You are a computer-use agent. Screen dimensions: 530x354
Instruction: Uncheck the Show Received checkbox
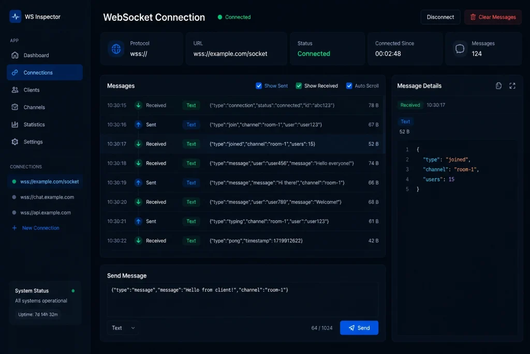coord(299,86)
